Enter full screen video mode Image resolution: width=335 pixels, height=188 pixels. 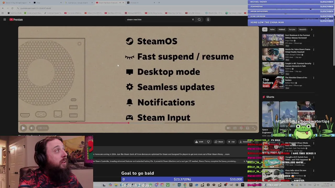[254, 128]
